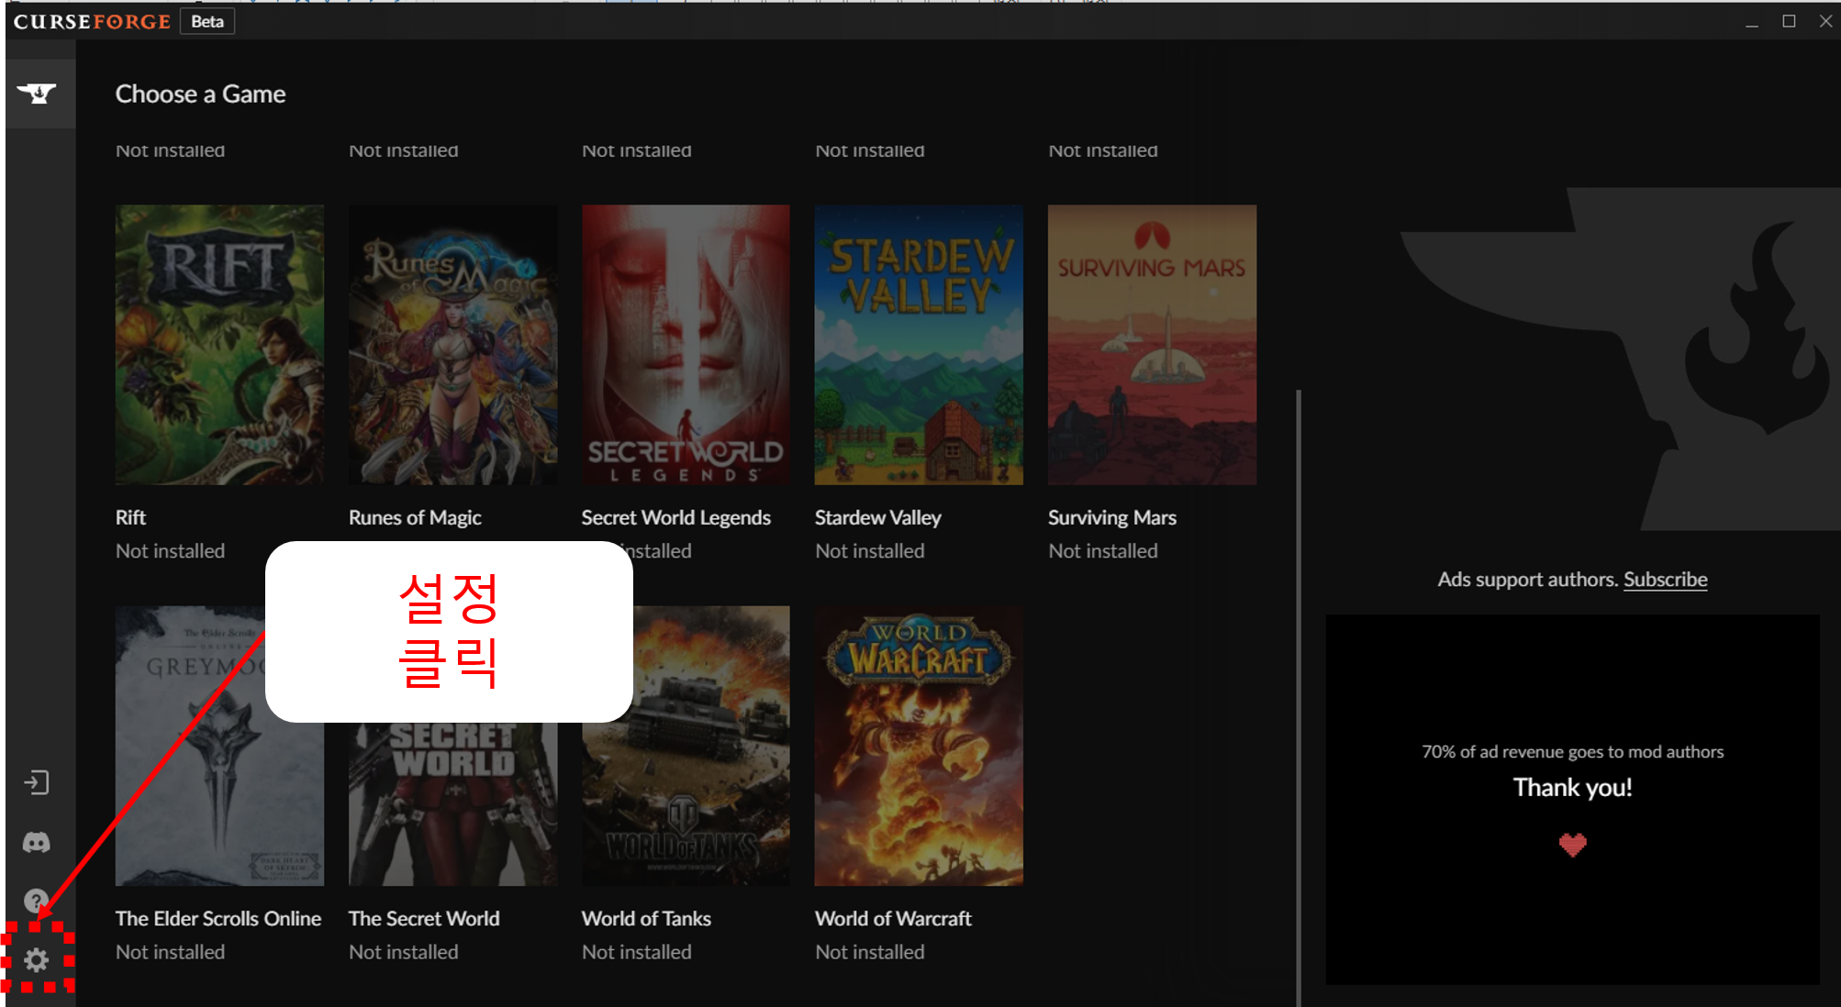Open the help question mark icon
The image size is (1841, 1007).
coord(36,901)
